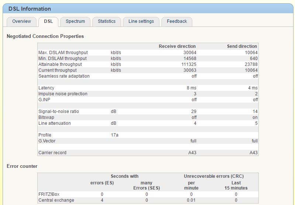Switch to the Feedback tab
295x205 pixels.
[x=177, y=21]
